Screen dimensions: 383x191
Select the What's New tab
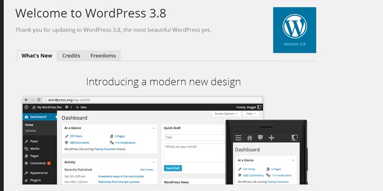point(37,55)
